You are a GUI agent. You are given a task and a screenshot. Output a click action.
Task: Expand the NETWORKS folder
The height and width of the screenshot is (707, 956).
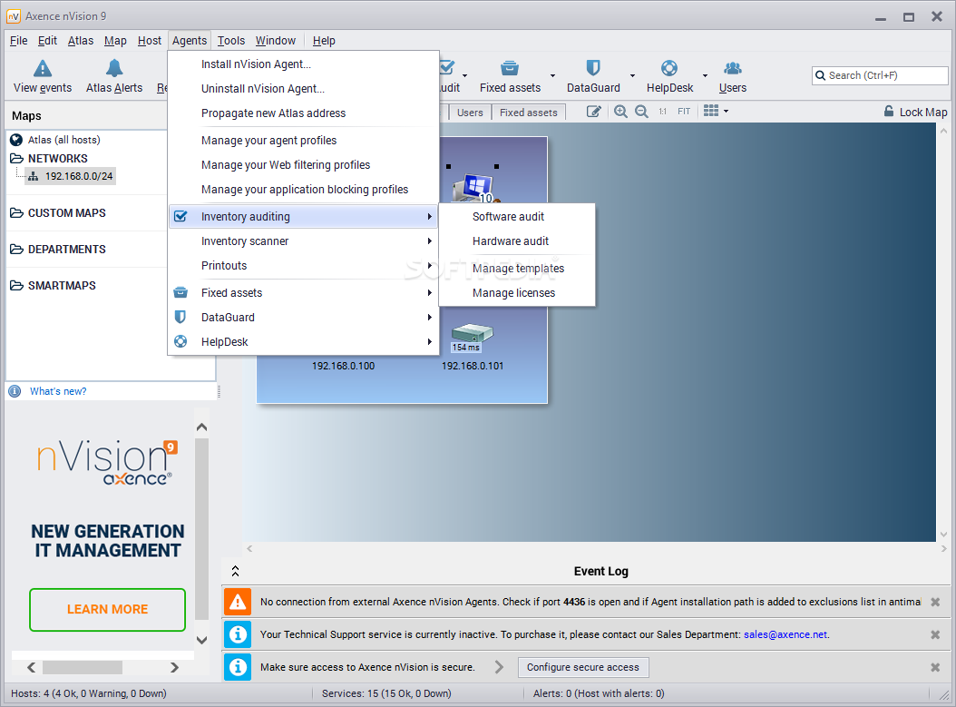pyautogui.click(x=16, y=159)
